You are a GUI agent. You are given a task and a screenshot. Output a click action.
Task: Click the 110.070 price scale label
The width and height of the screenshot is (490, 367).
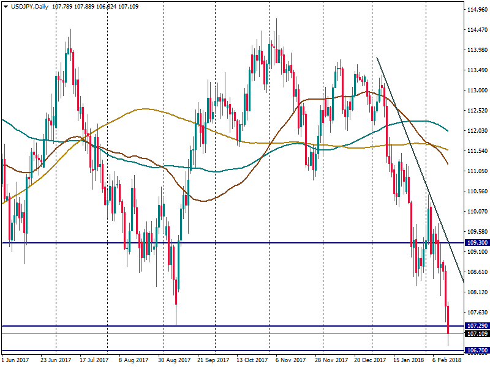(477, 212)
